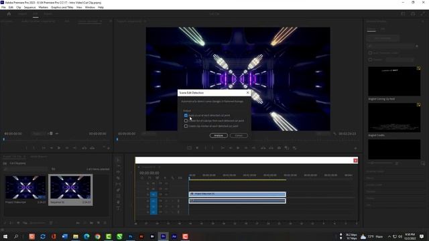The width and height of the screenshot is (429, 241).
Task: Click Play in the Source monitor
Action: click(59, 148)
